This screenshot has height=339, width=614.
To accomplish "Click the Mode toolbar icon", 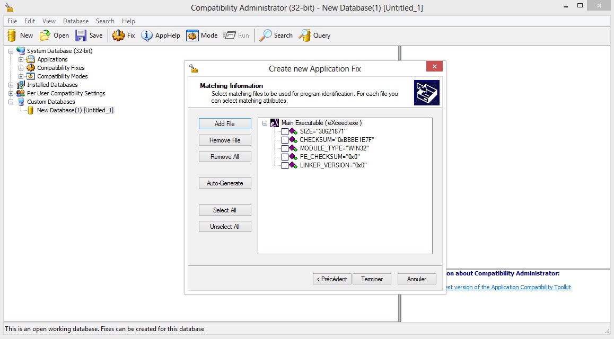I will click(x=192, y=35).
